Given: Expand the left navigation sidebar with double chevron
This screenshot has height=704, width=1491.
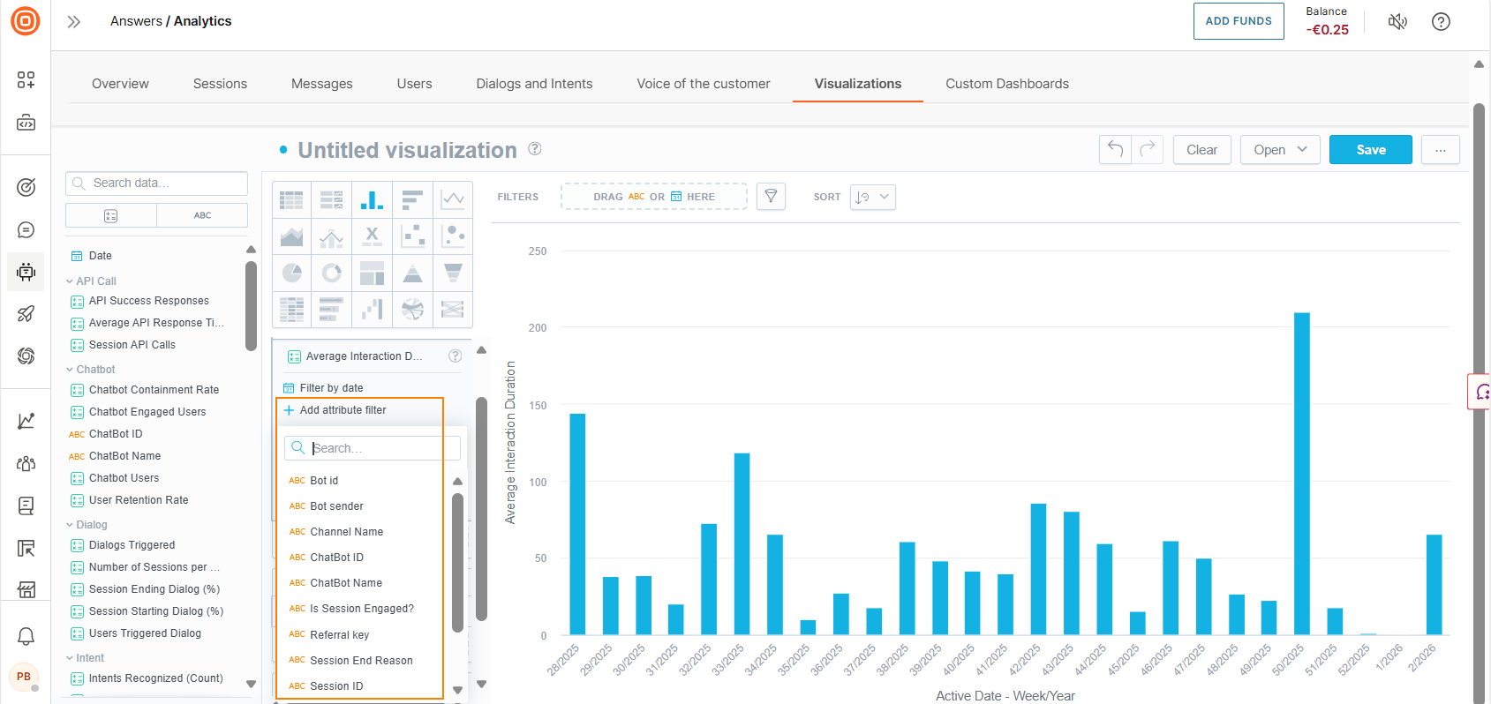Looking at the screenshot, I should tap(74, 22).
